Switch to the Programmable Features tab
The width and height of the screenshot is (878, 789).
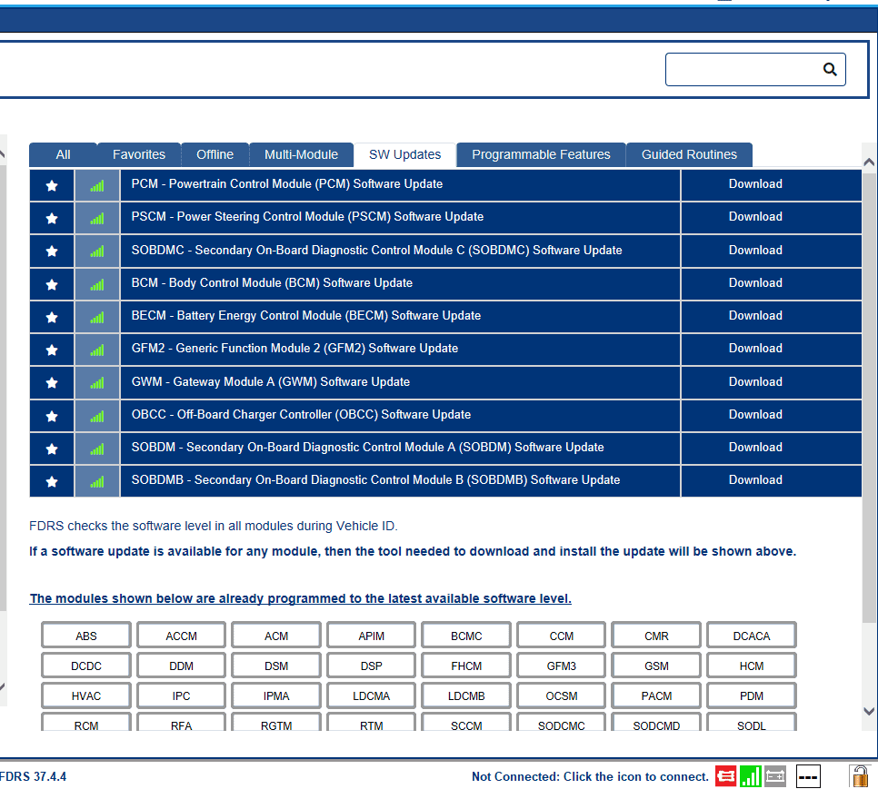541,154
